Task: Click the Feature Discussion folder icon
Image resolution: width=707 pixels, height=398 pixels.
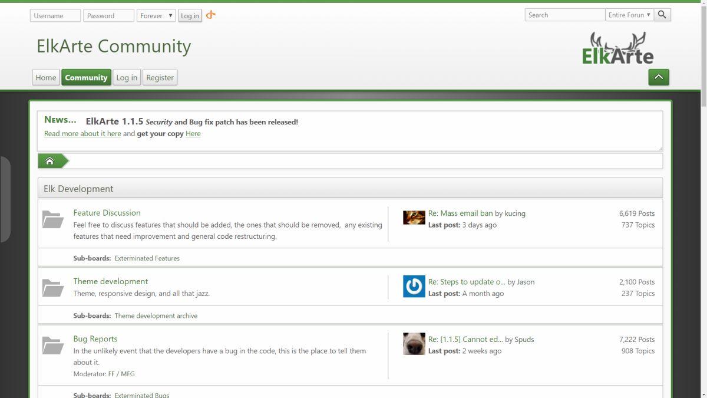Action: [x=53, y=219]
